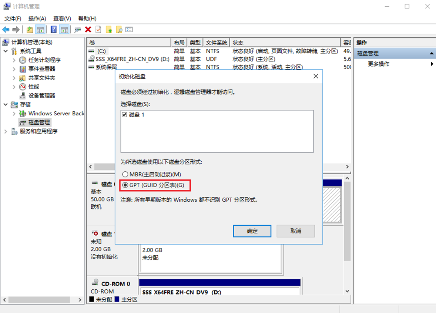The image size is (436, 313).
Task: Click the DVD volume icon for SSS_X64FRE row
Action: [91, 59]
